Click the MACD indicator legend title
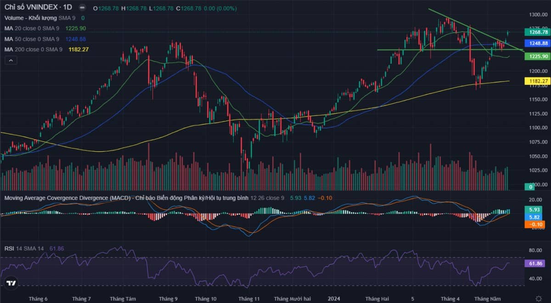Image resolution: width=551 pixels, height=303 pixels. pyautogui.click(x=126, y=198)
